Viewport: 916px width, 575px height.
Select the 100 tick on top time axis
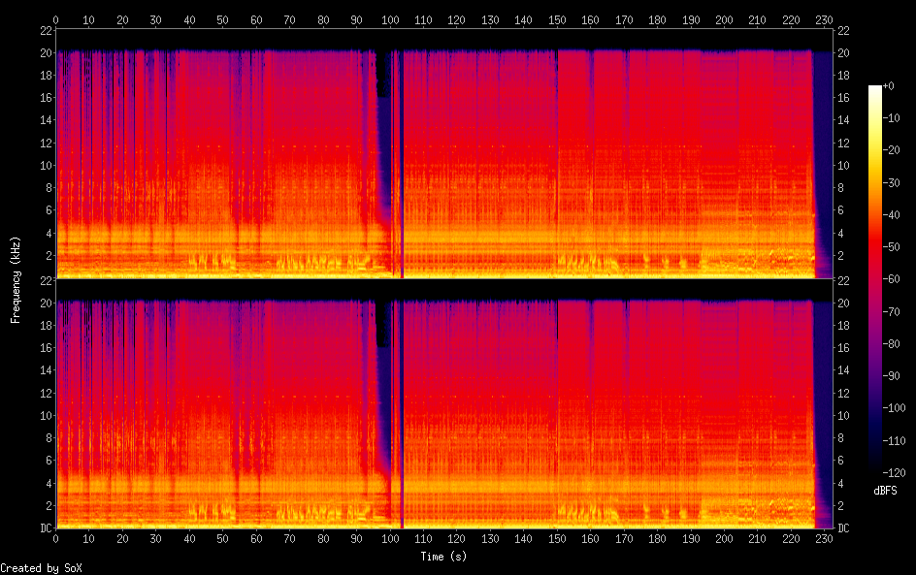(390, 19)
